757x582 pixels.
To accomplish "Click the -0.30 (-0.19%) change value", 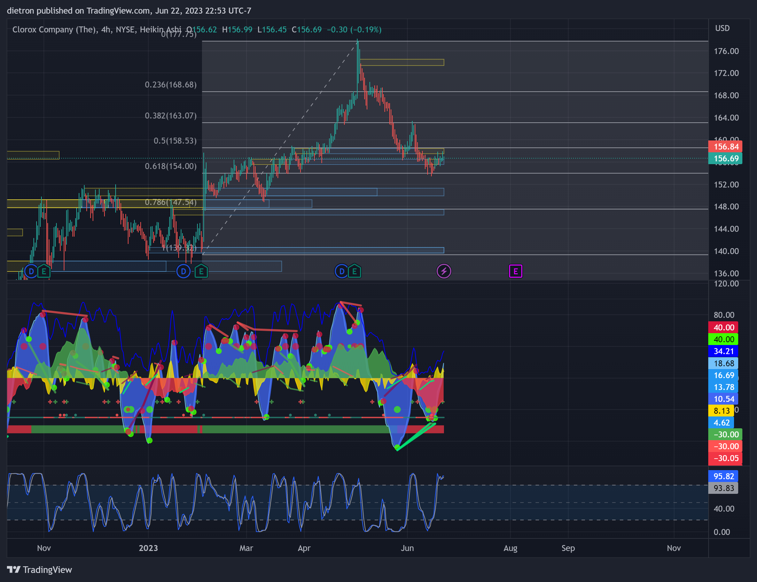I will (354, 30).
